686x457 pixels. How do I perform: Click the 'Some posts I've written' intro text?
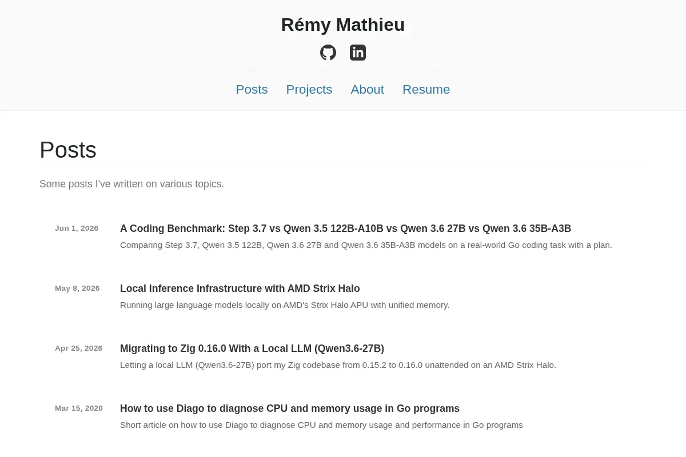coord(131,184)
